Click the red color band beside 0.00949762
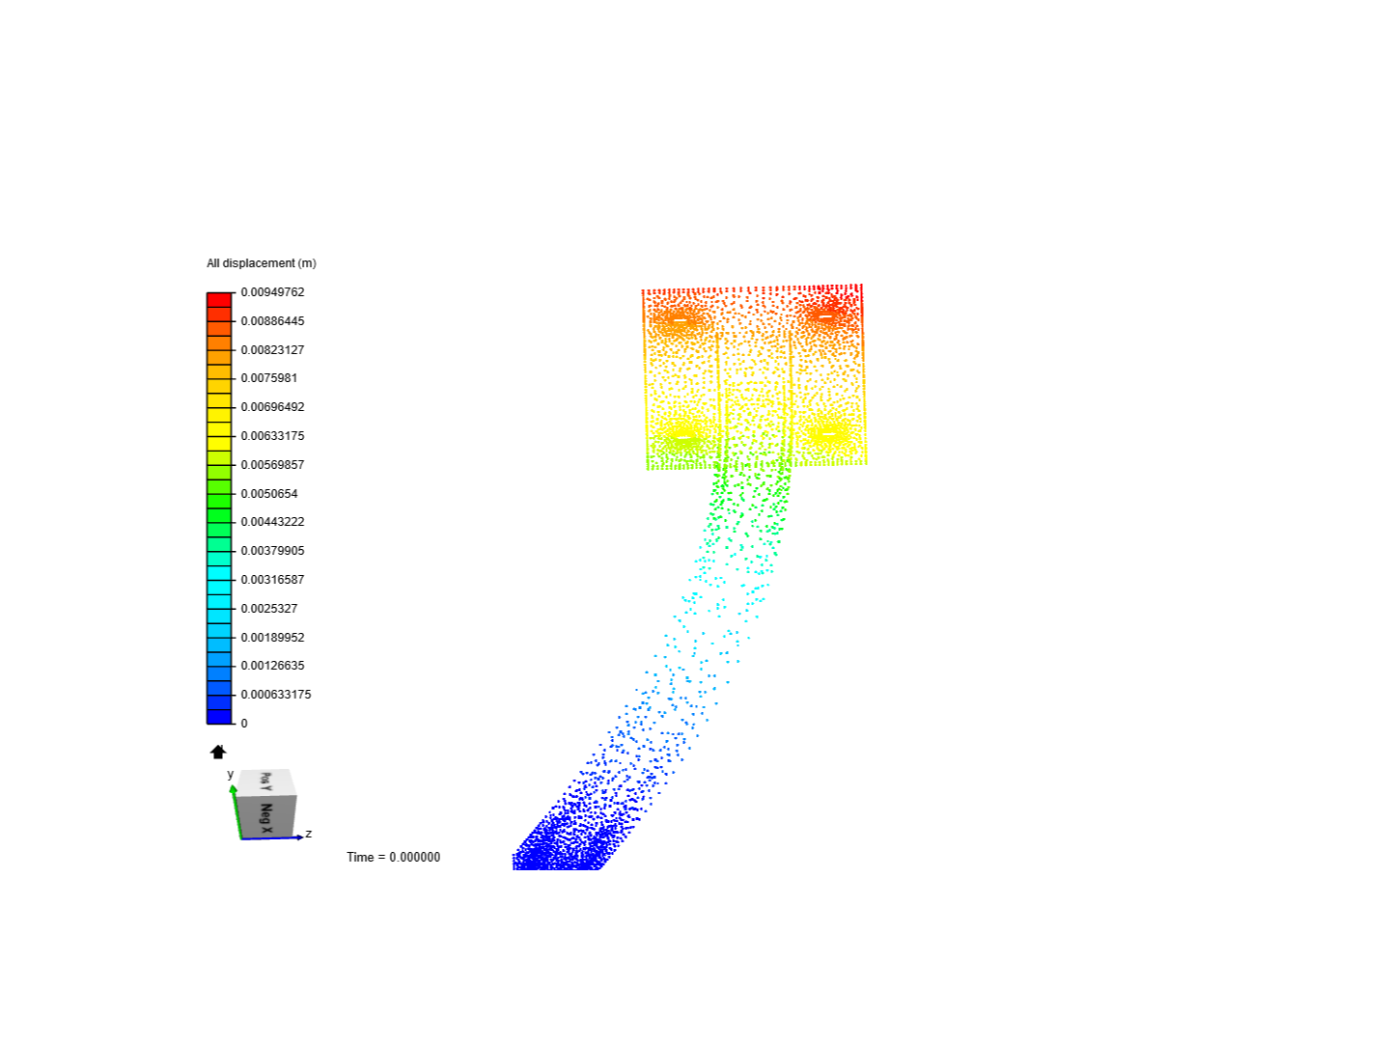1390x1042 pixels. pos(219,299)
